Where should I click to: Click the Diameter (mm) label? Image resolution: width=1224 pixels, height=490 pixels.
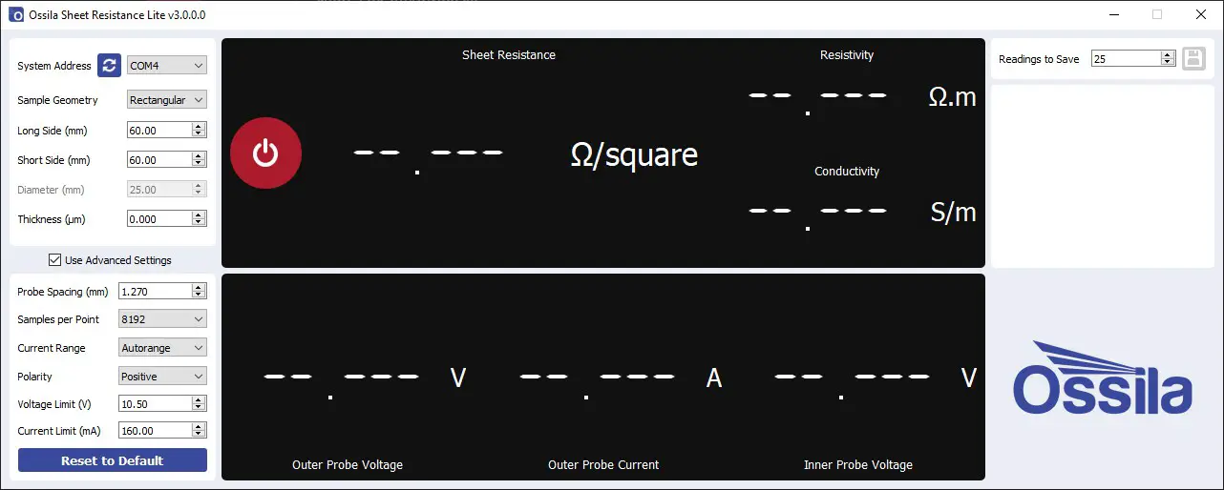coord(51,190)
